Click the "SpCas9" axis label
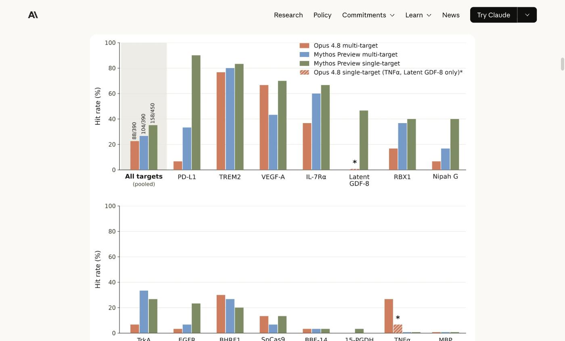The image size is (565, 341). pos(273,339)
